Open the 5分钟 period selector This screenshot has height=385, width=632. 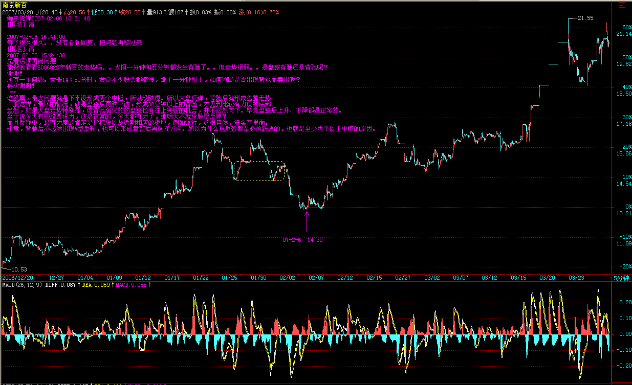622,278
